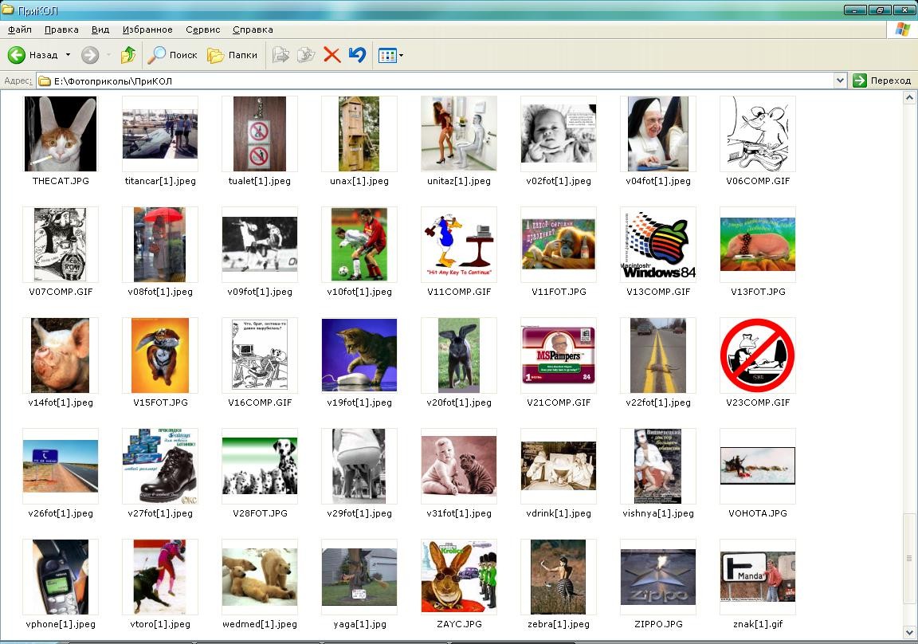Toggle the Папки folders pane
918x644 pixels.
click(x=233, y=55)
